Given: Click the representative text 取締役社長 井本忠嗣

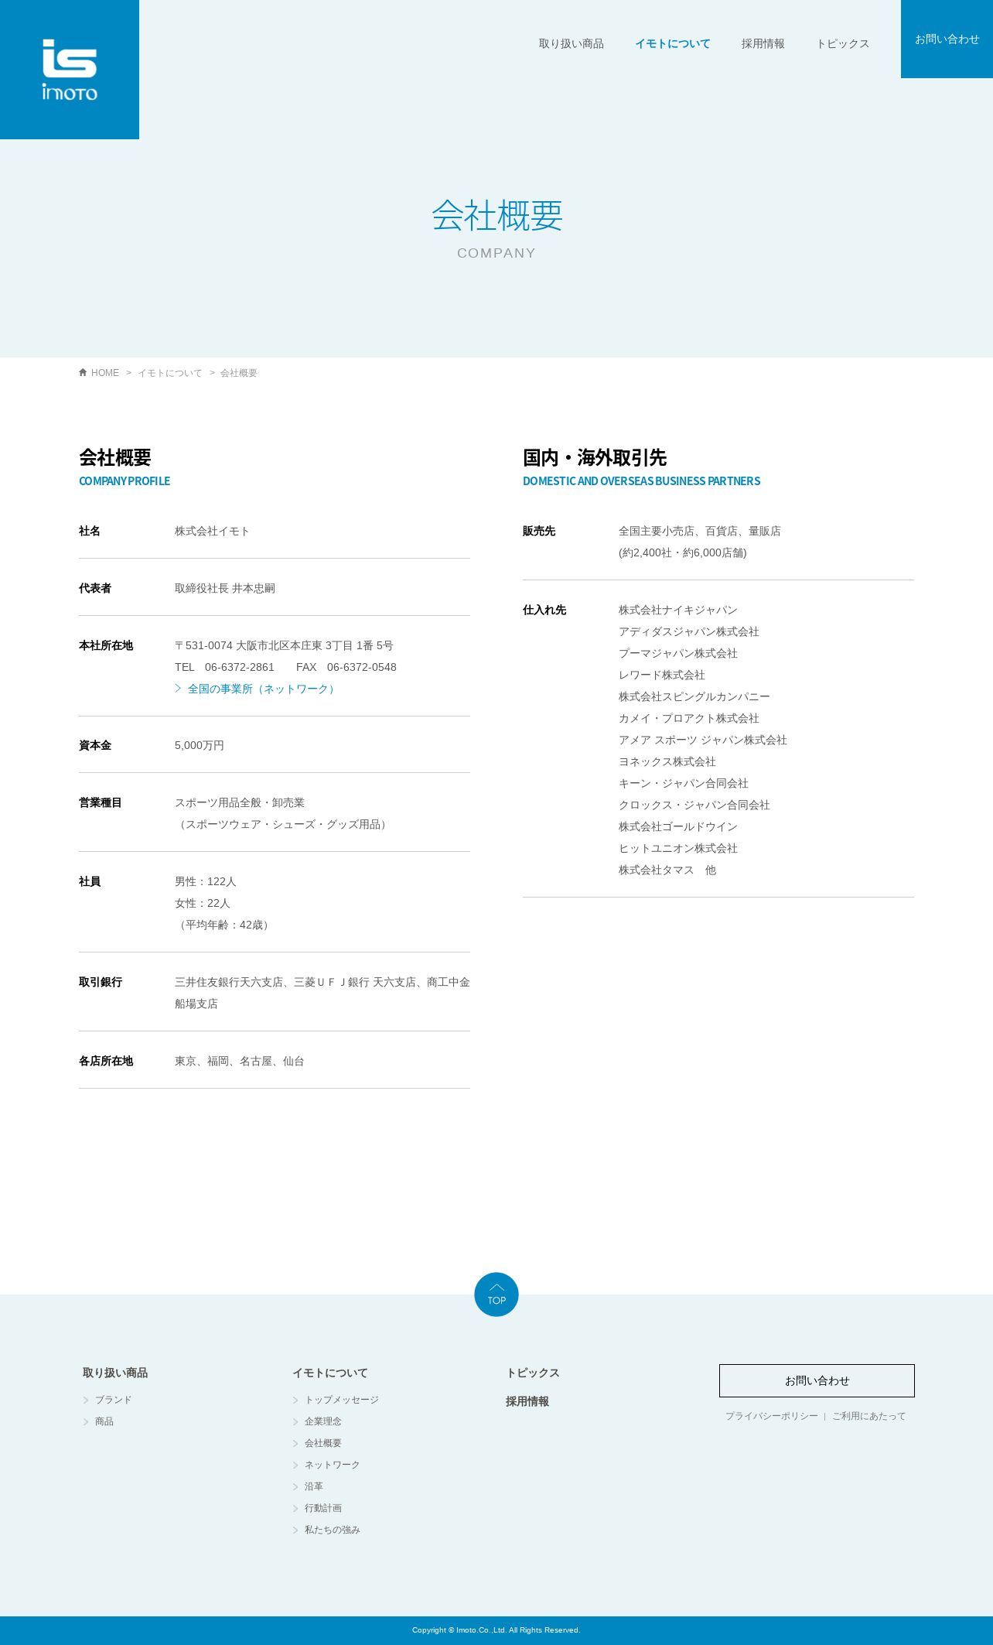Looking at the screenshot, I should click(225, 588).
